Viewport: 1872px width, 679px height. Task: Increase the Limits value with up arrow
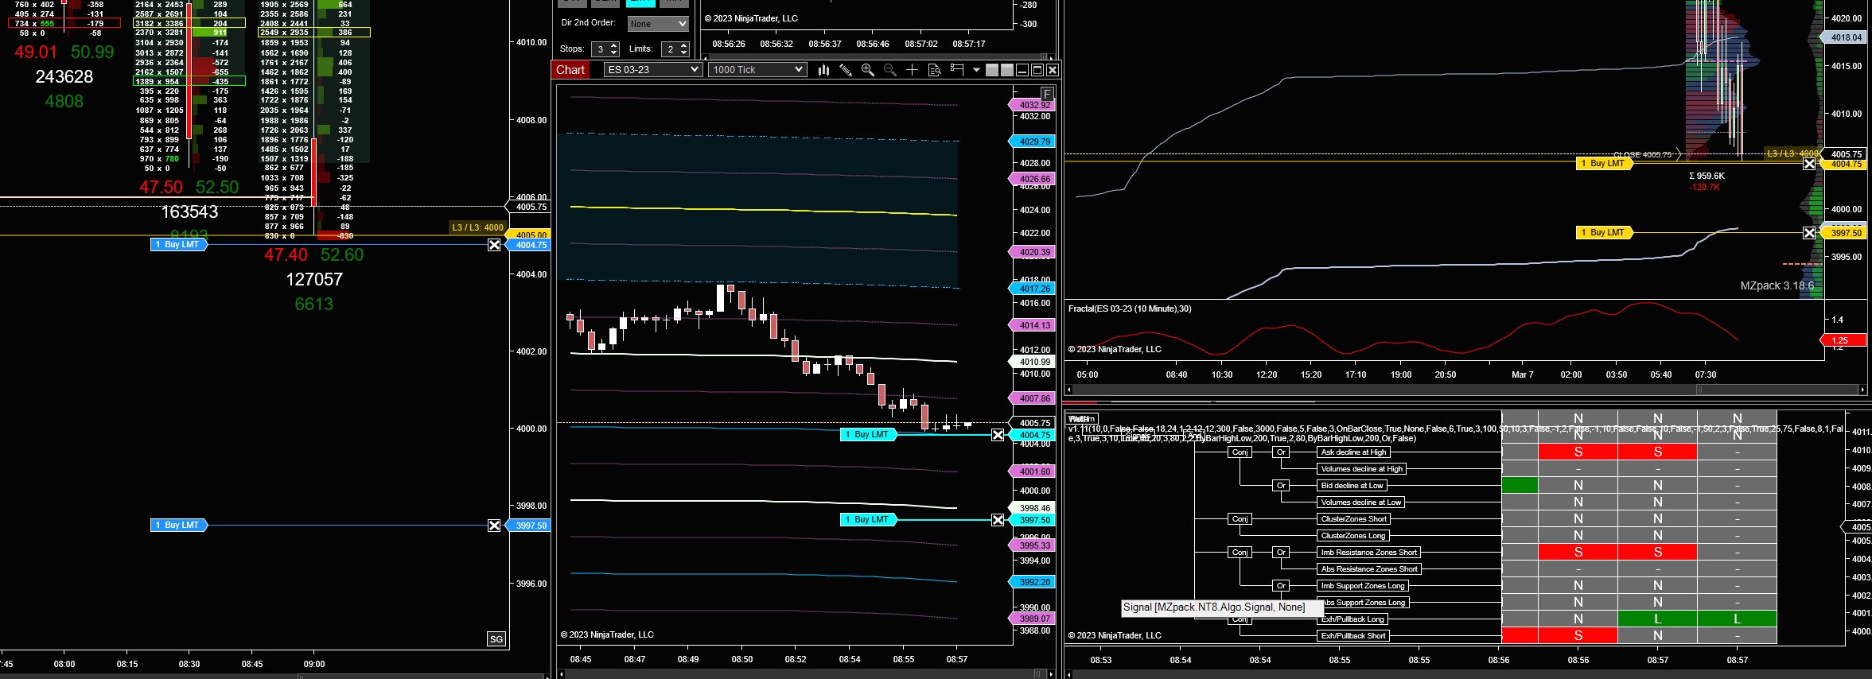point(683,46)
